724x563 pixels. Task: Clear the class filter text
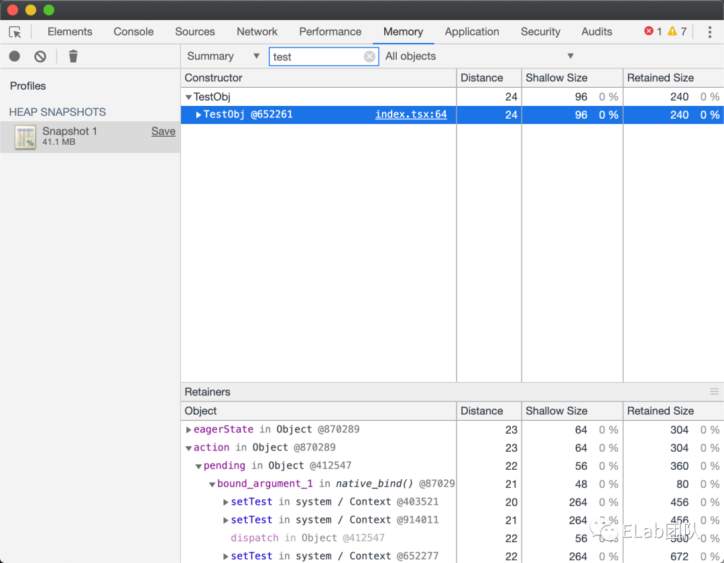click(369, 56)
